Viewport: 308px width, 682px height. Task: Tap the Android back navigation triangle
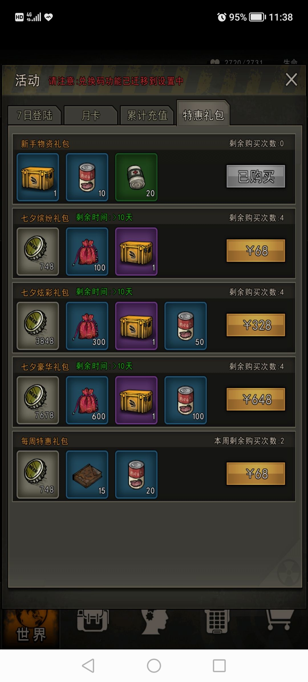point(88,666)
